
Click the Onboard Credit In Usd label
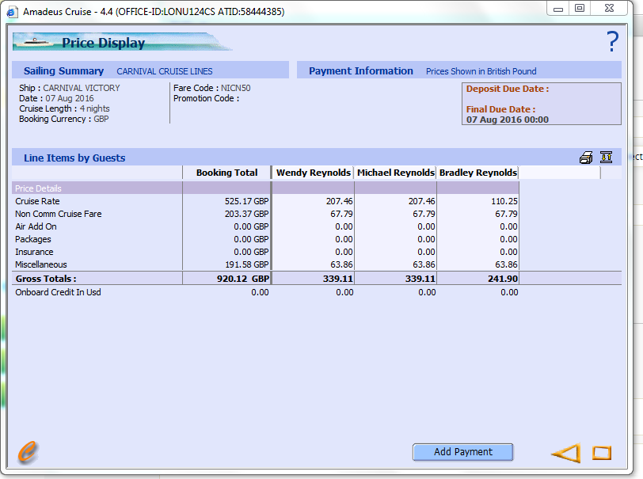(59, 292)
